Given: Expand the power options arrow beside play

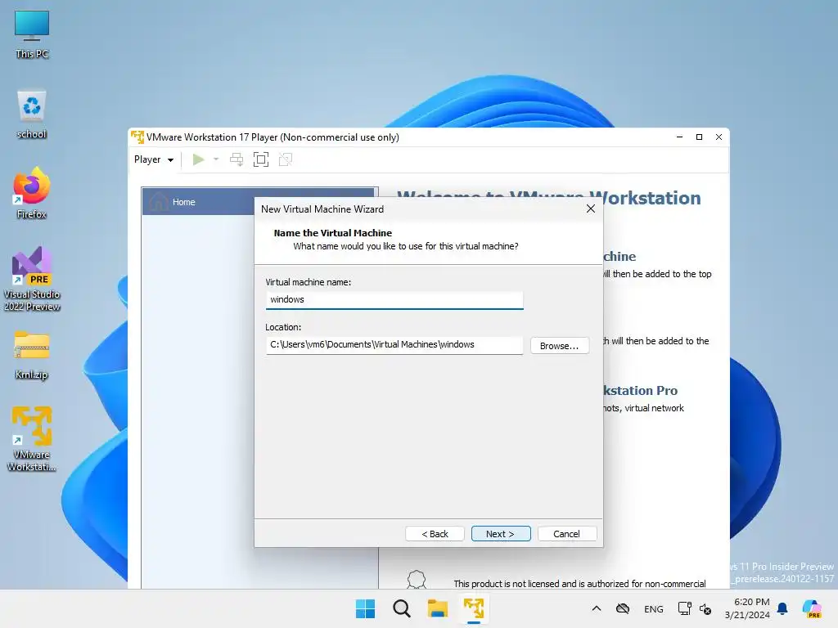Looking at the screenshot, I should pos(216,159).
